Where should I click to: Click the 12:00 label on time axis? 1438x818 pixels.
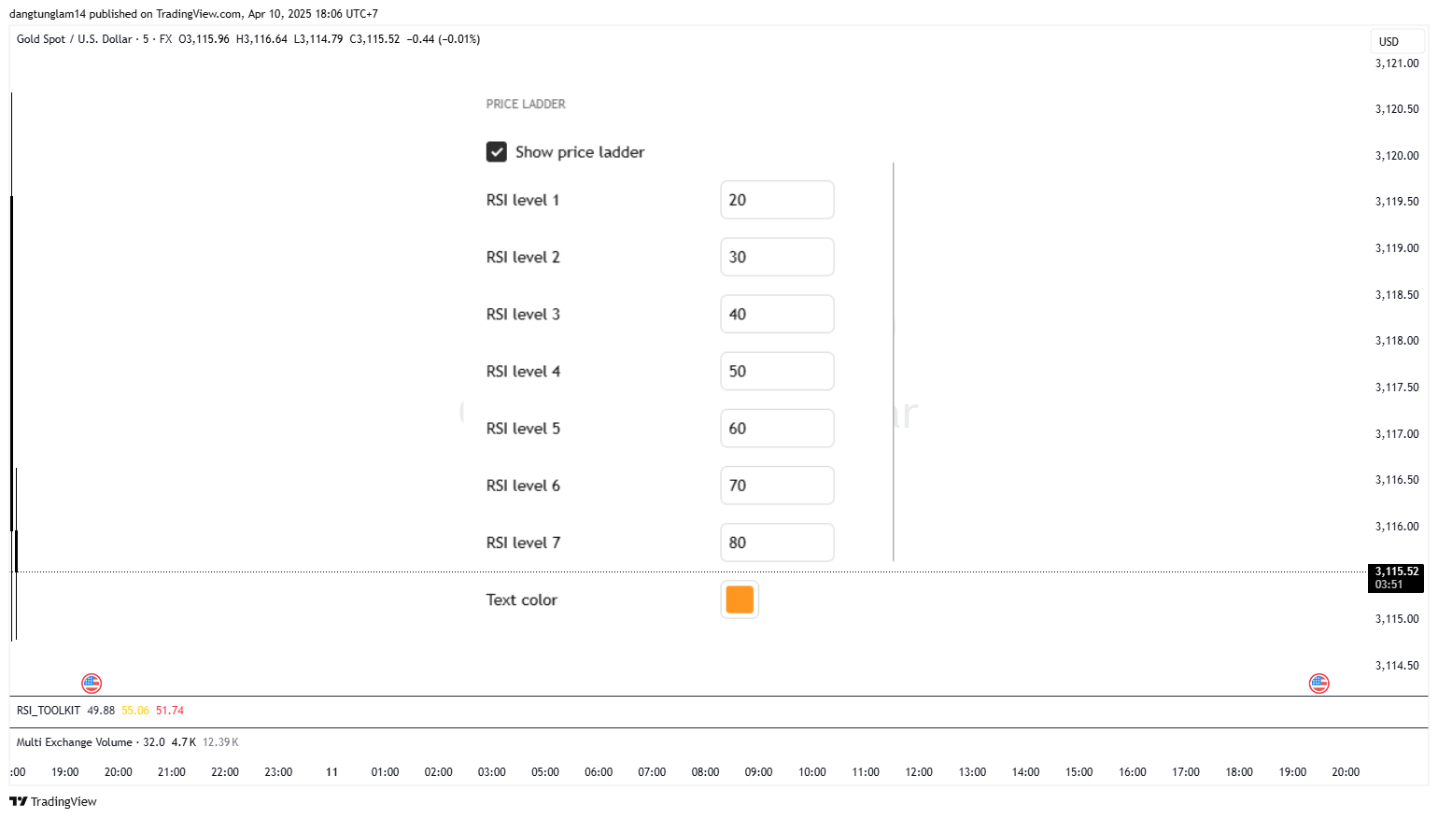click(x=919, y=772)
